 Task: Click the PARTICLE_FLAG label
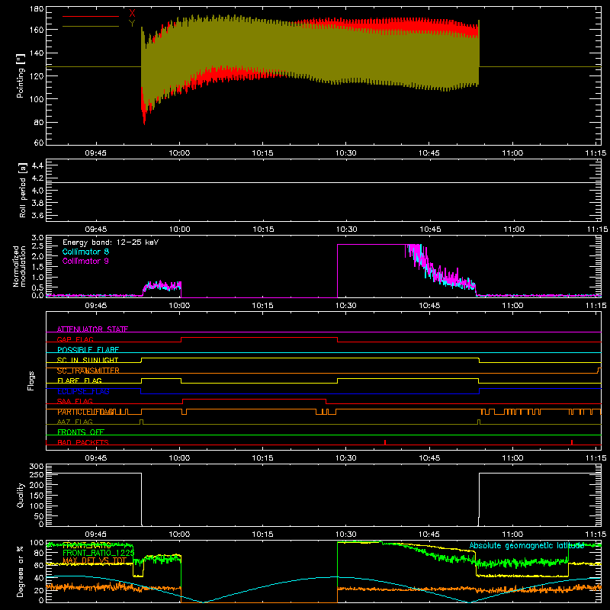pyautogui.click(x=86, y=412)
